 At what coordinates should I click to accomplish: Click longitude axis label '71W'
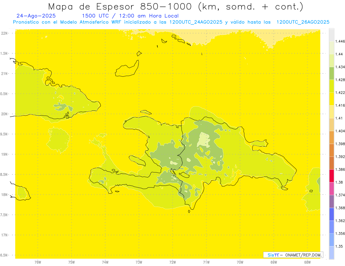point(206,262)
